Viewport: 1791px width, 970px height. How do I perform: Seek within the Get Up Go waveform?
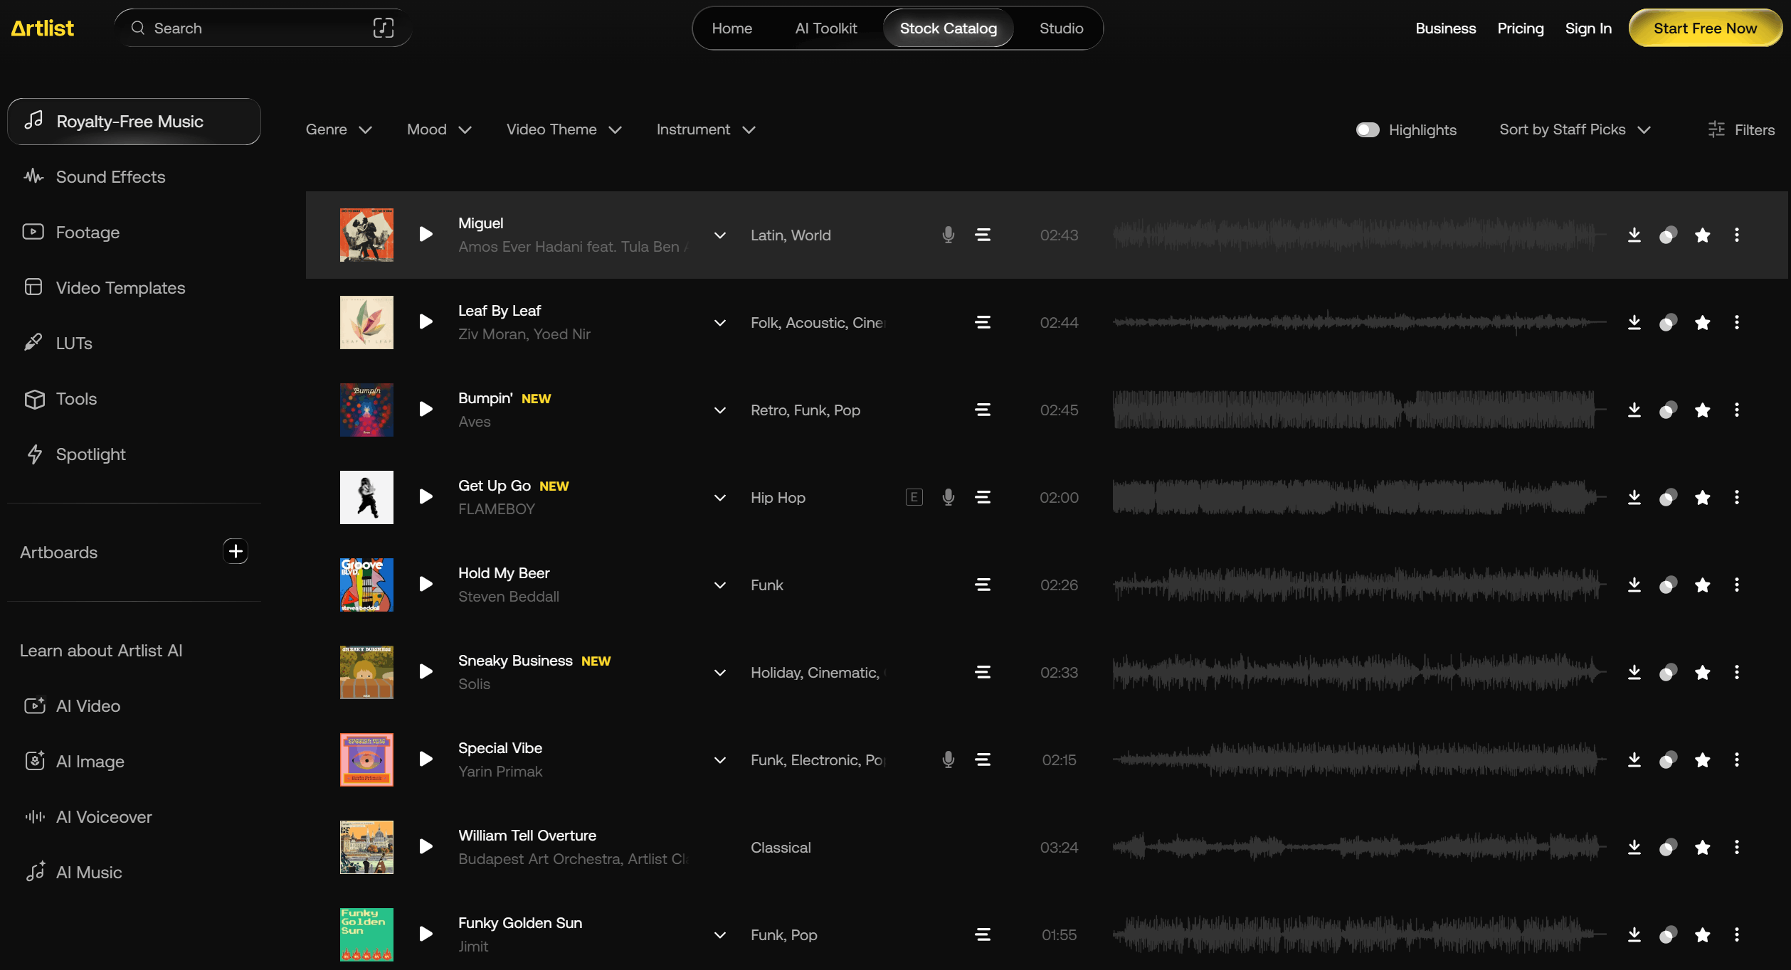(1359, 497)
